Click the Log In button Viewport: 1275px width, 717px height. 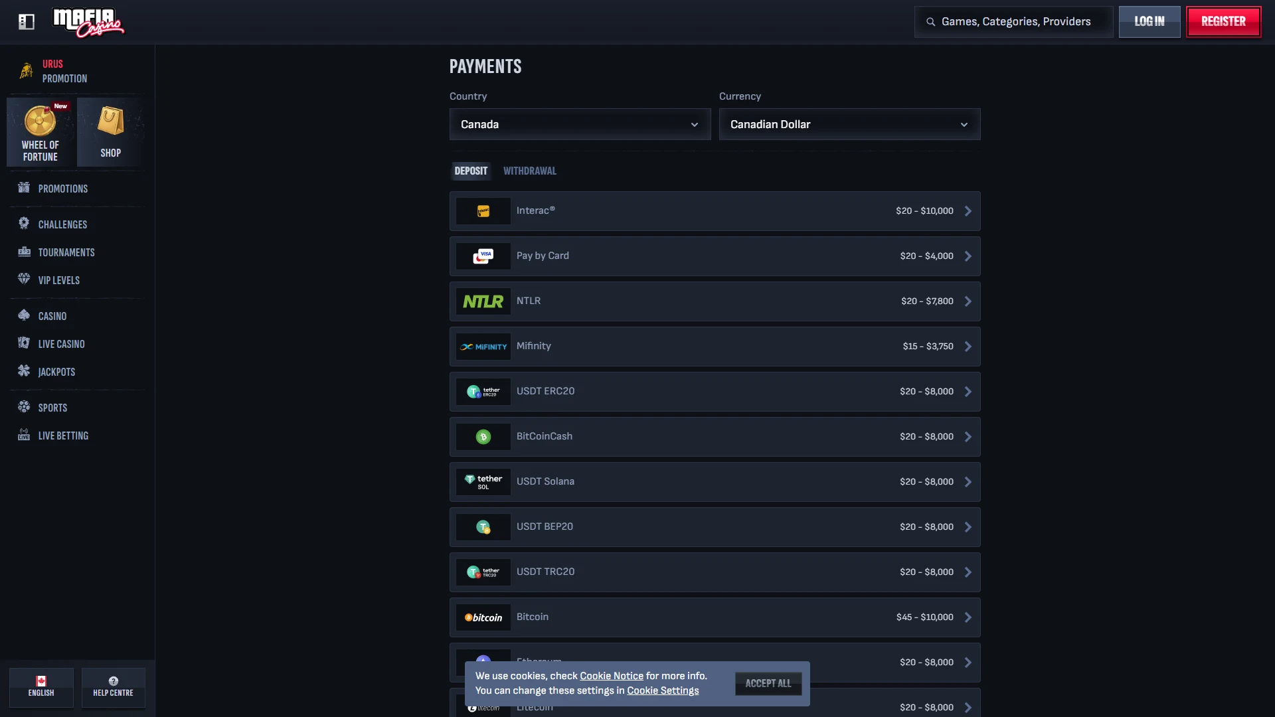pyautogui.click(x=1149, y=22)
